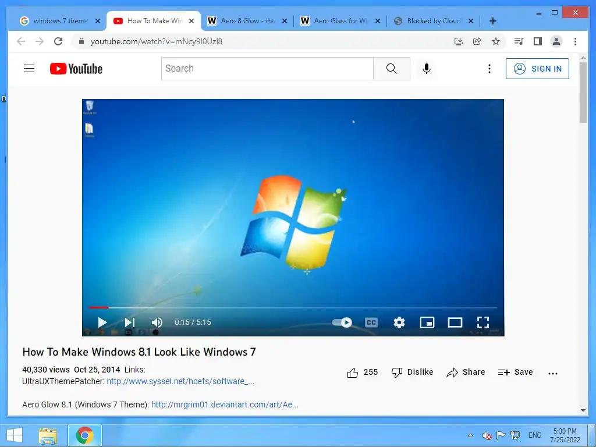The image size is (596, 447).
Task: Dislike the video
Action: click(413, 372)
